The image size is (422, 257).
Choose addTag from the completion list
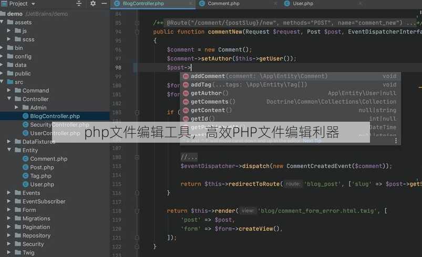coord(291,85)
